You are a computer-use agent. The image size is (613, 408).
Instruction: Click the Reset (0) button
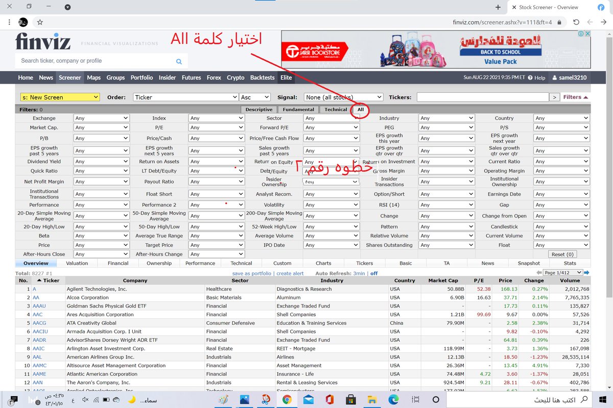click(x=562, y=254)
